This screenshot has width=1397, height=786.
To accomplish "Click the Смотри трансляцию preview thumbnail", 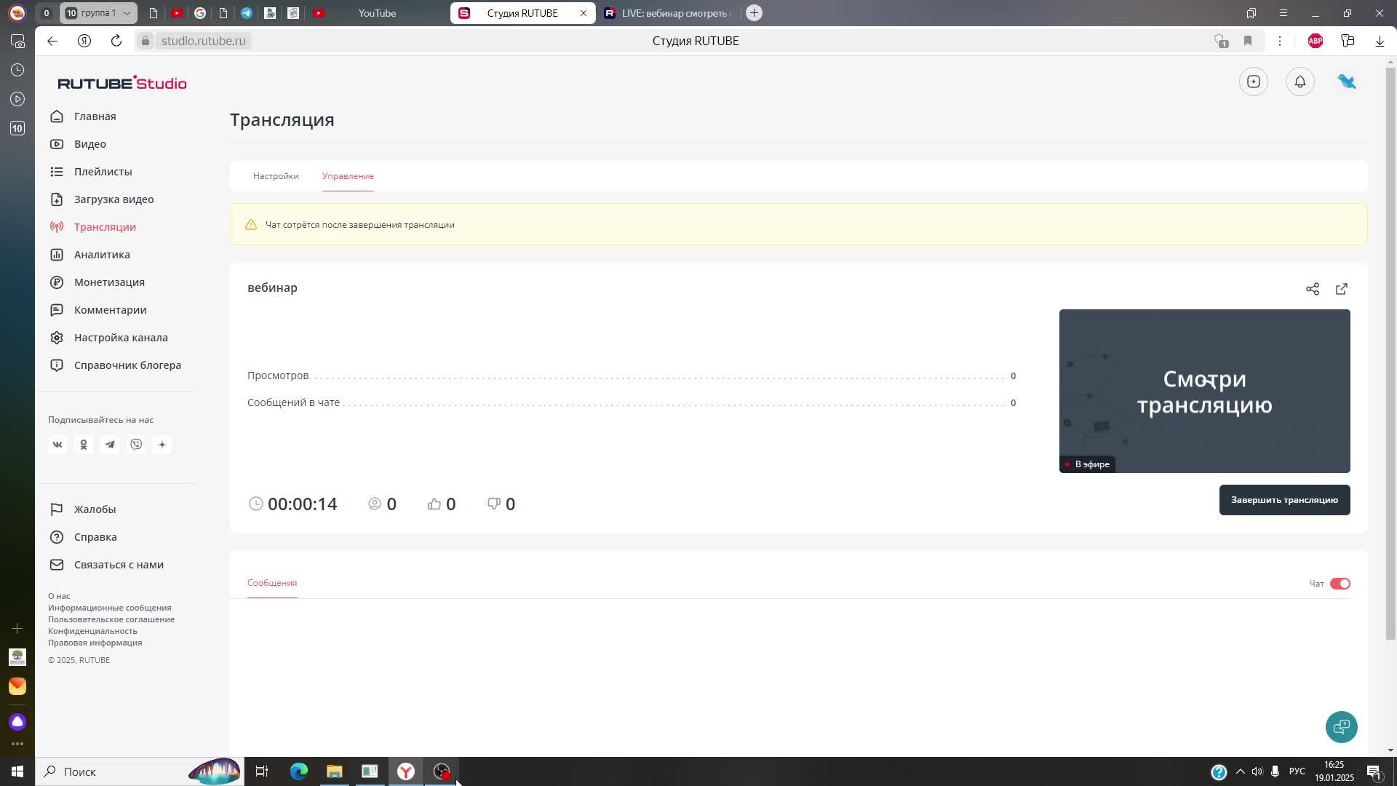I will (1204, 391).
